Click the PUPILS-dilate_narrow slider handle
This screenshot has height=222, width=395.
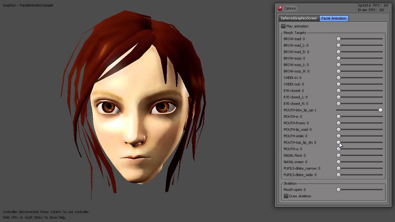(339, 168)
